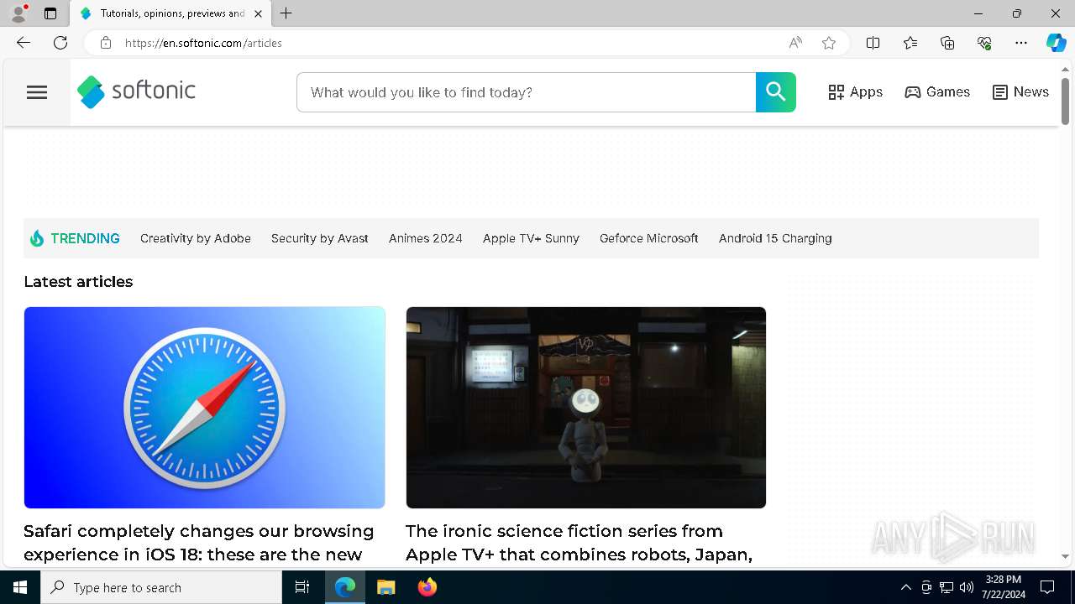
Task: Open File Explorer from taskbar
Action: click(x=385, y=587)
